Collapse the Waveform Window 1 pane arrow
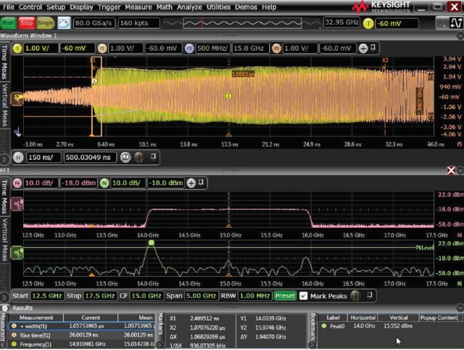 tap(460, 36)
